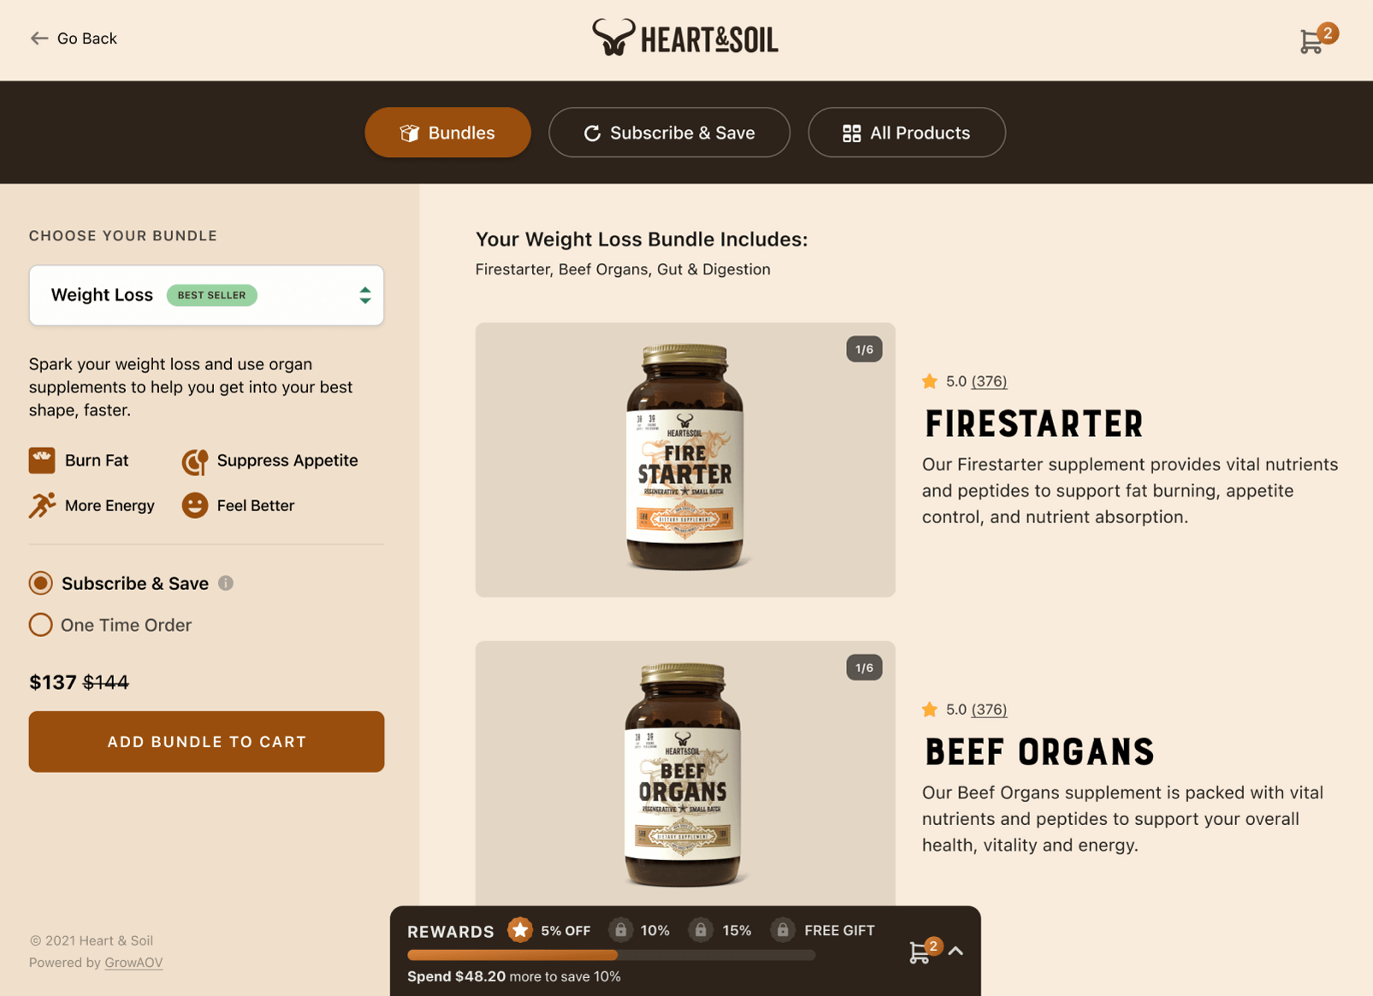The width and height of the screenshot is (1373, 996).
Task: Open the Subscribe & Save tab
Action: pyautogui.click(x=669, y=133)
